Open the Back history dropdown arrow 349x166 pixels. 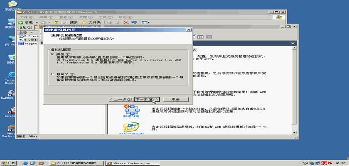click(x=37, y=22)
